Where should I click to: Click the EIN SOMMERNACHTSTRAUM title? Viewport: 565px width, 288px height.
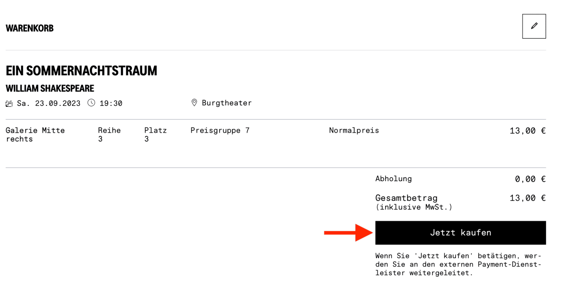(x=81, y=71)
